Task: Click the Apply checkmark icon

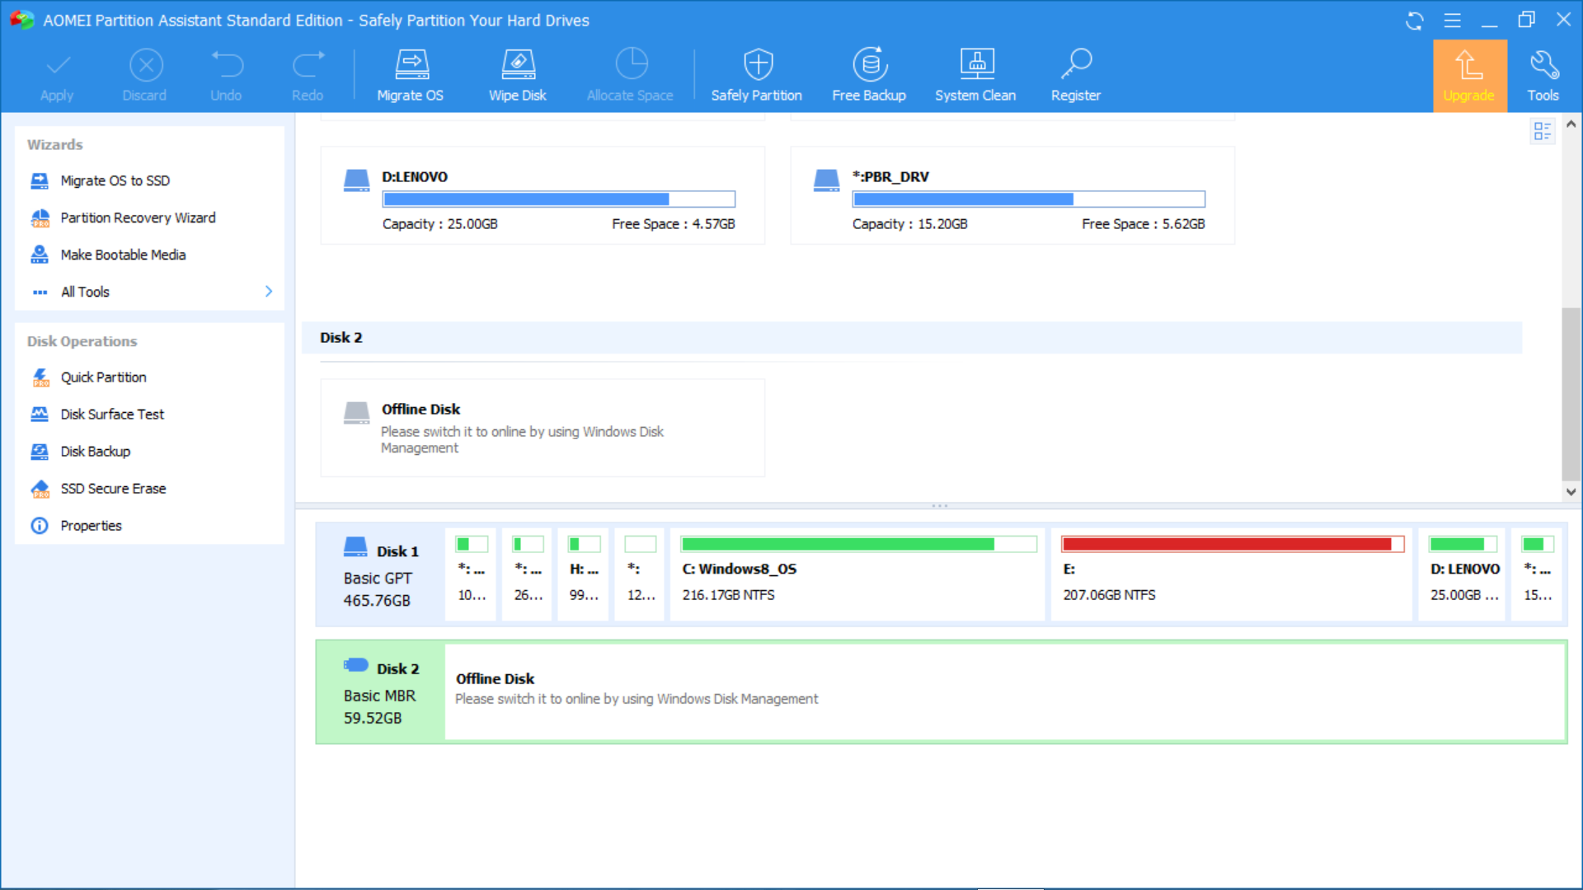Action: [58, 64]
